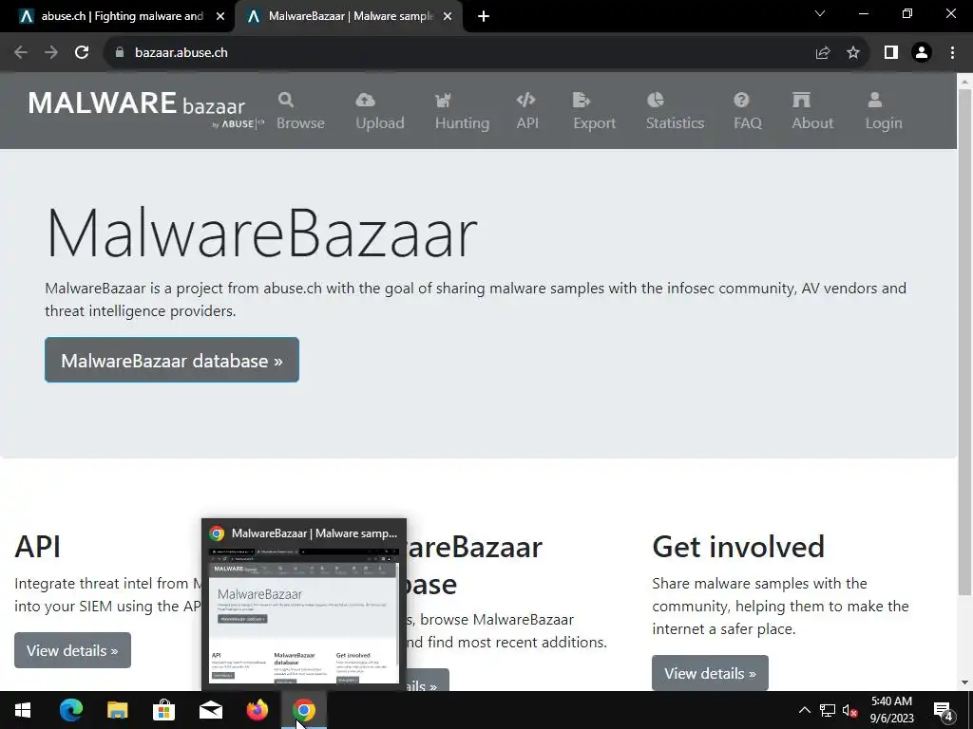The height and width of the screenshot is (729, 973).
Task: Click the Upload menu label
Action: [x=380, y=122]
